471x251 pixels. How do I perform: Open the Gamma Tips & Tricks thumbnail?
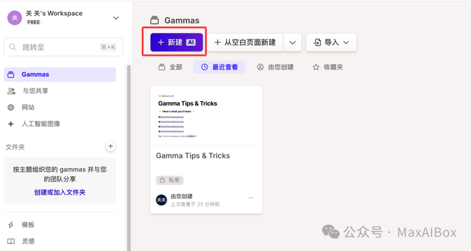206,115
